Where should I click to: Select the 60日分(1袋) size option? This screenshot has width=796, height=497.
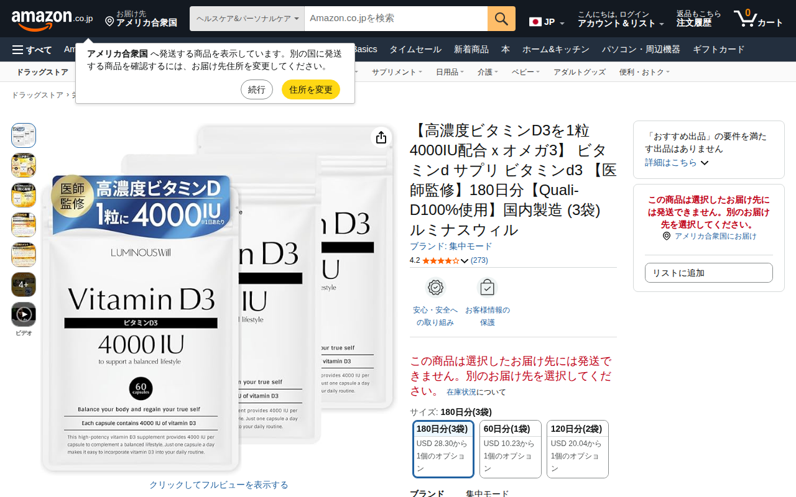511,449
